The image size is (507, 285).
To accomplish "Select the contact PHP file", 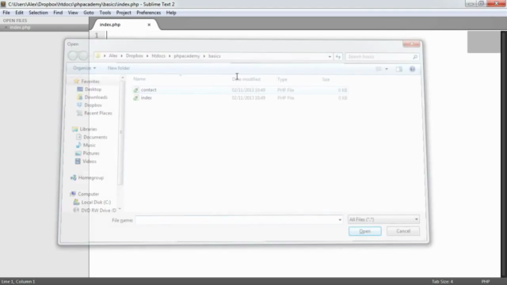I will [240, 89].
